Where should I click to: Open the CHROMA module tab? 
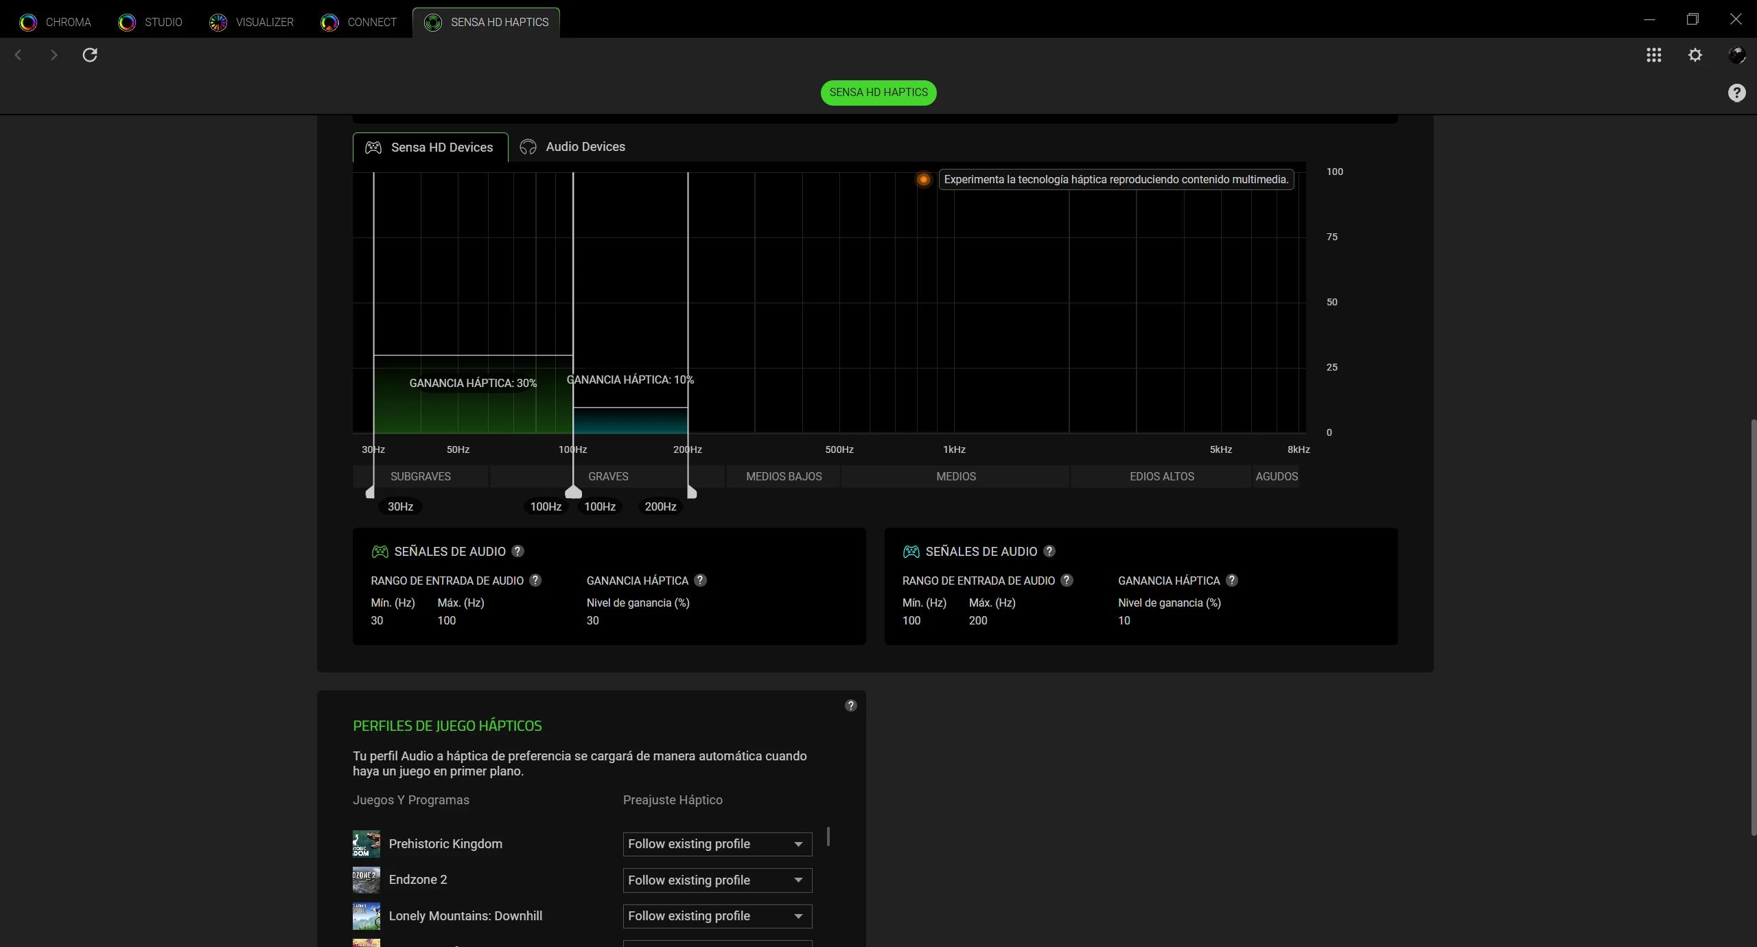coord(56,22)
